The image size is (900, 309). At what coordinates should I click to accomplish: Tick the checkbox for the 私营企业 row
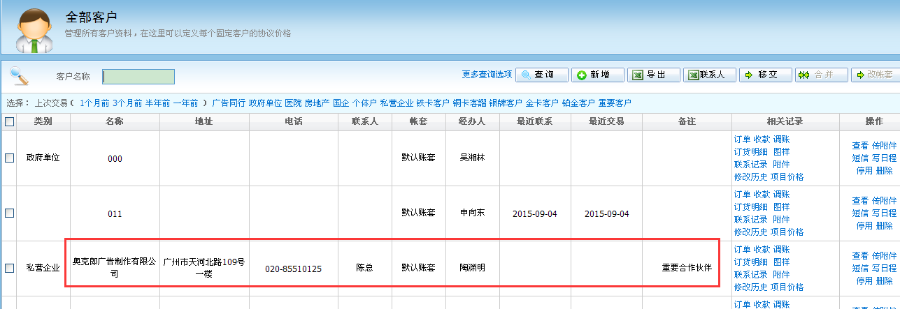10,268
